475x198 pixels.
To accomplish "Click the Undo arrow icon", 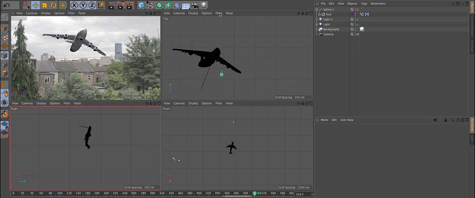I will coord(6,5).
